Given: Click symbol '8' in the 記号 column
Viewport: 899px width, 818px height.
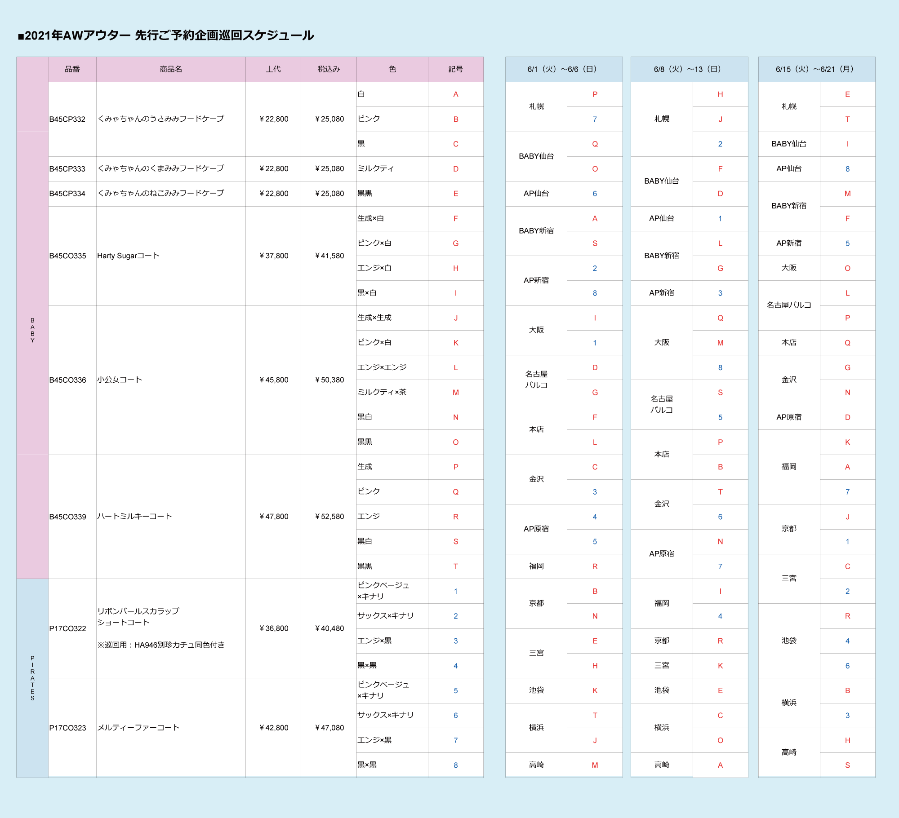Looking at the screenshot, I should pyautogui.click(x=456, y=765).
